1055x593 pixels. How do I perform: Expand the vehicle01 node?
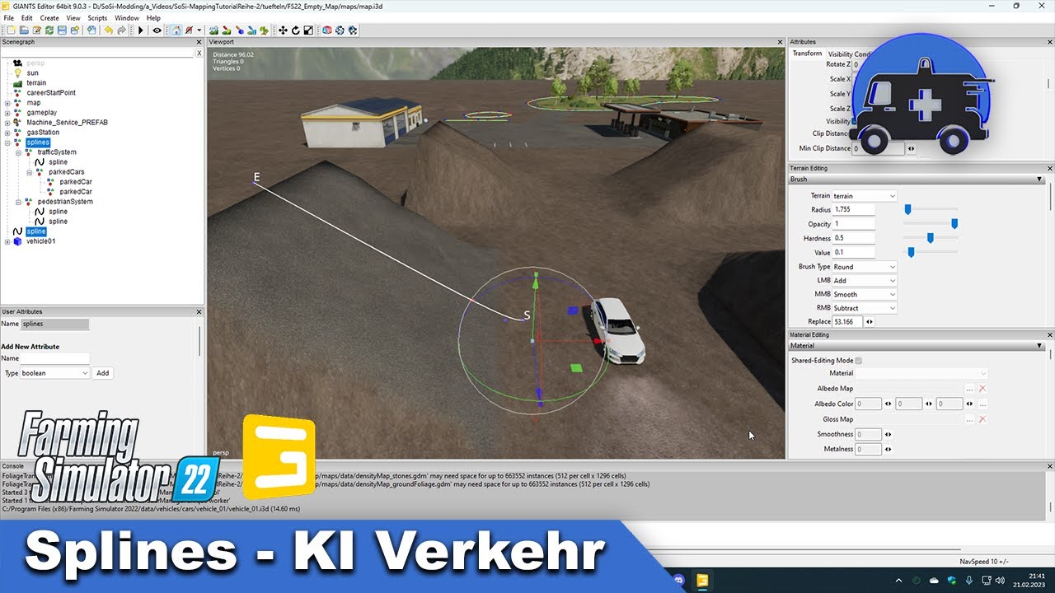coord(7,241)
